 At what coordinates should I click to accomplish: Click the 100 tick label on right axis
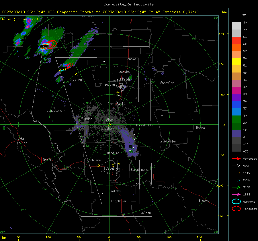221,64
